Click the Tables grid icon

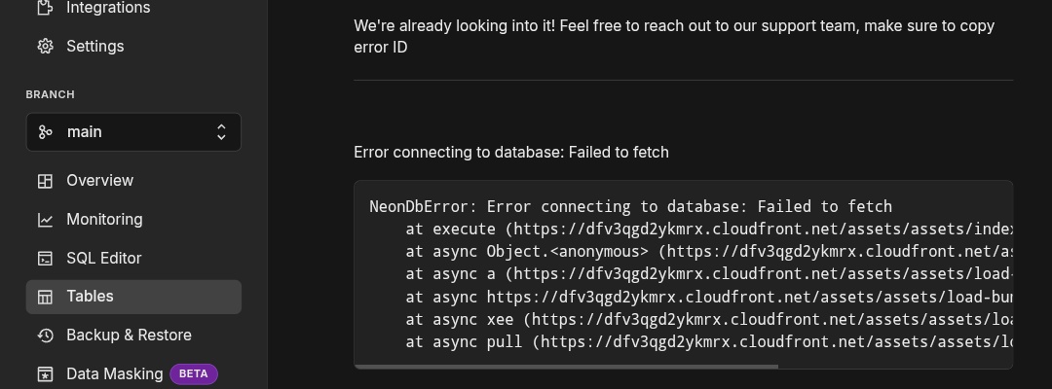(45, 297)
